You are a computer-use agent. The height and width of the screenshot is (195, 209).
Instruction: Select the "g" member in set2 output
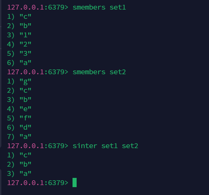[25, 81]
